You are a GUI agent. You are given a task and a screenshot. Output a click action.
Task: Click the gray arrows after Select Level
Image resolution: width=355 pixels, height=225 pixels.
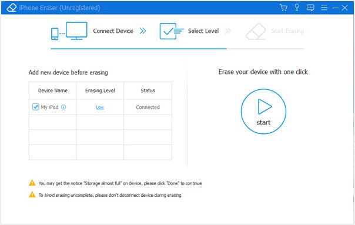pos(228,31)
